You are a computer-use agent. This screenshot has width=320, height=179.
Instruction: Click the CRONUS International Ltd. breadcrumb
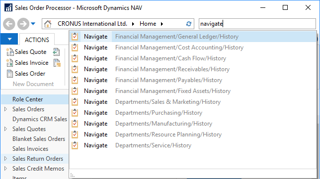92,24
